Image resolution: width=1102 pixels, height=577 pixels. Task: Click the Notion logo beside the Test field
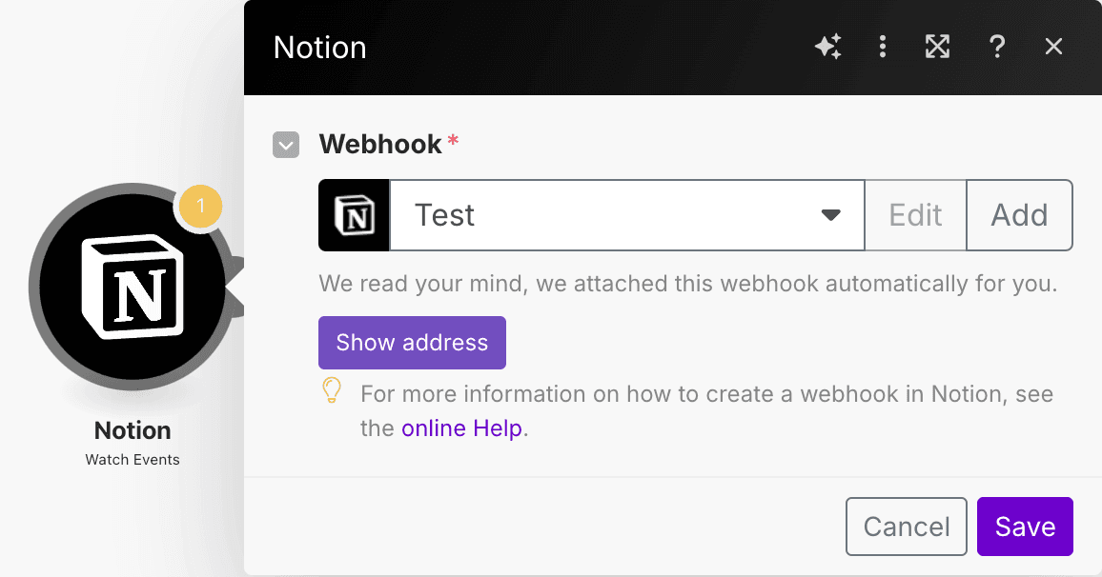(x=354, y=215)
